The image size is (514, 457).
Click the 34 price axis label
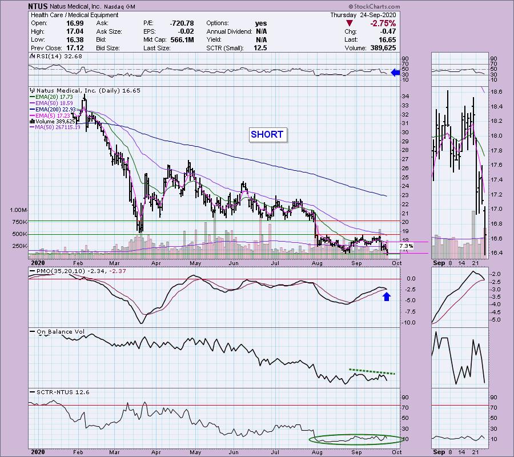tap(405, 97)
